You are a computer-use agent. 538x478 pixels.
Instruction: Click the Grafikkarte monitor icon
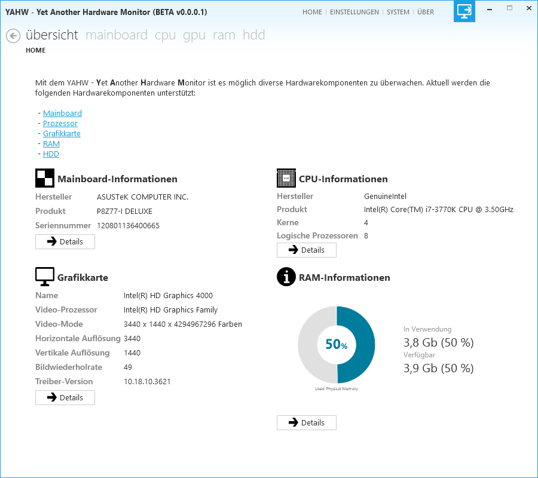pos(45,277)
